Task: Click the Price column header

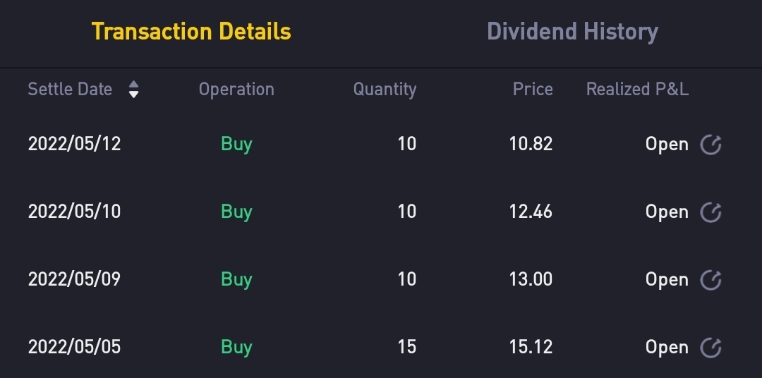Action: pyautogui.click(x=533, y=90)
